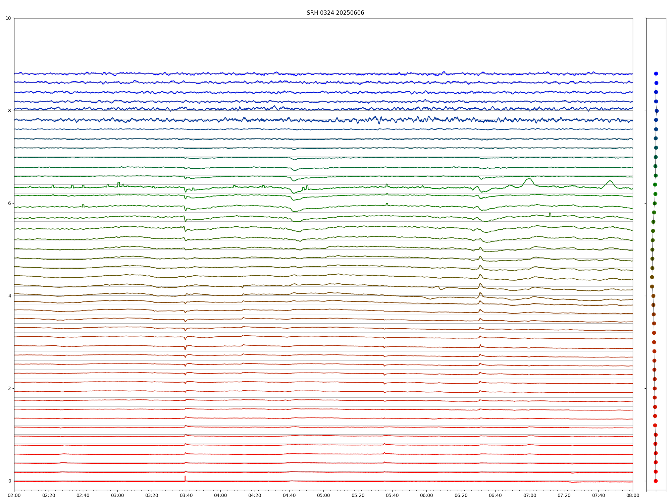Click the y-axis label 0

(x=9, y=481)
